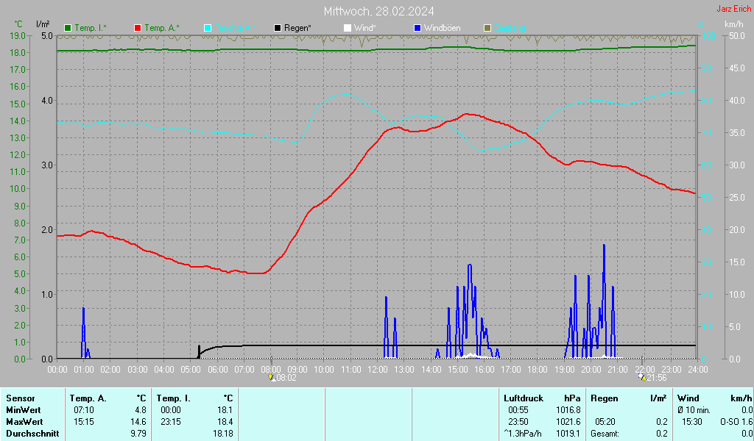Click the '05:20' rain time cell

[605, 422]
